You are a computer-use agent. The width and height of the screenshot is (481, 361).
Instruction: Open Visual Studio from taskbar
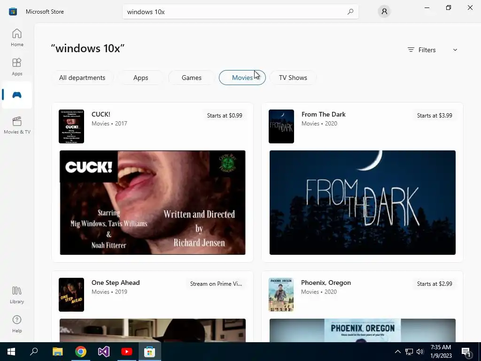click(104, 352)
